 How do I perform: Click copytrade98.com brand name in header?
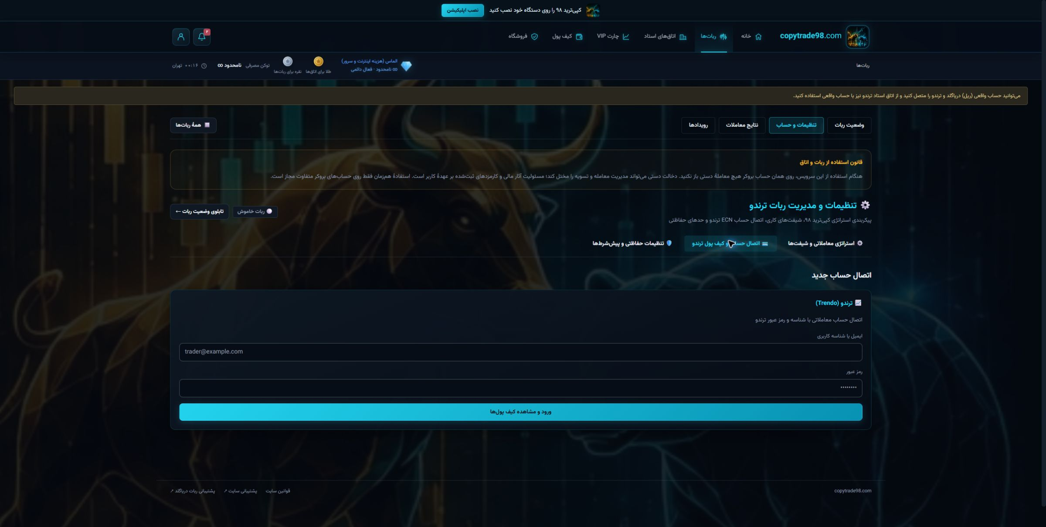(810, 36)
